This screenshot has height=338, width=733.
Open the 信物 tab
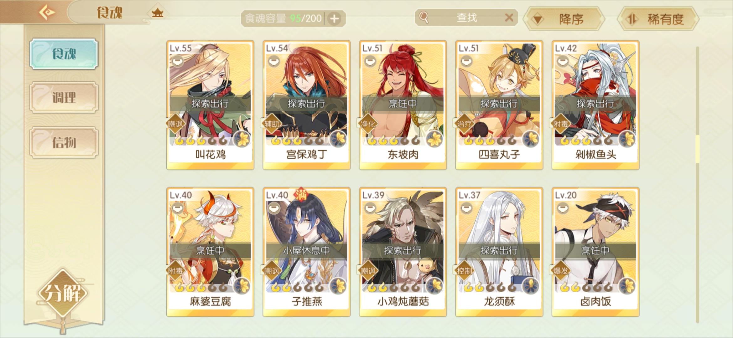(64, 142)
